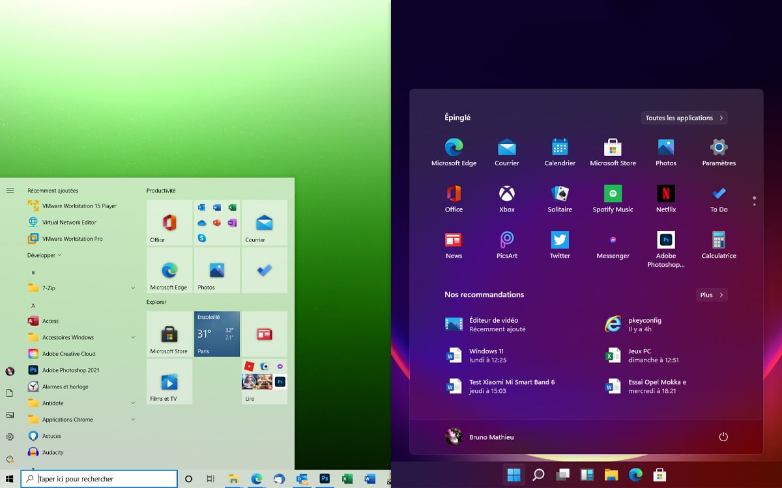
Task: Expand the Applications Chrome folder chevron
Action: pos(133,420)
